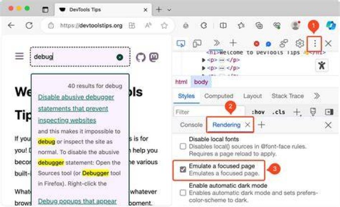The width and height of the screenshot is (340, 207).
Task: Switch to the Computed tab
Action: coord(219,96)
